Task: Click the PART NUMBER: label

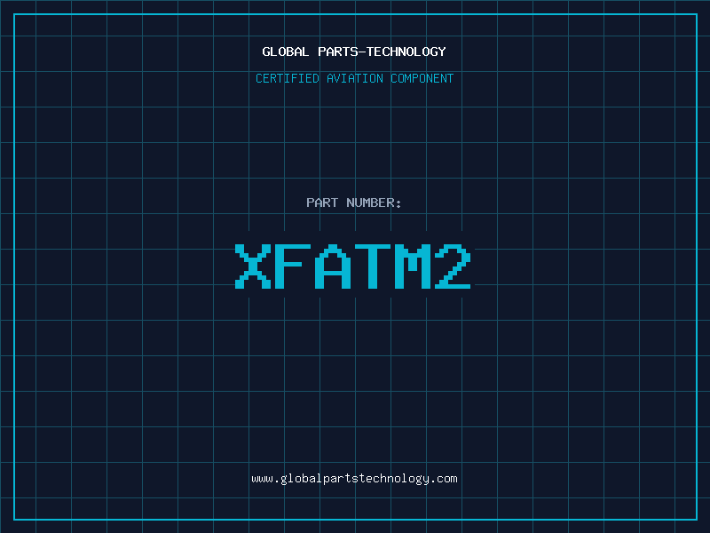Action: click(x=353, y=203)
